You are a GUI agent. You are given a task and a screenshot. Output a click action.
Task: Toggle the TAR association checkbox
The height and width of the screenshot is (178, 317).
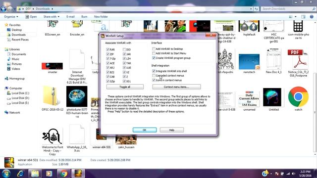pos(124,63)
